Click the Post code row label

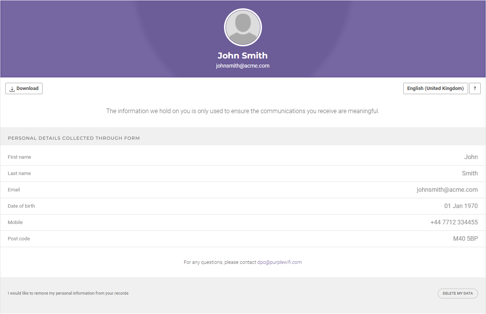[x=19, y=239]
